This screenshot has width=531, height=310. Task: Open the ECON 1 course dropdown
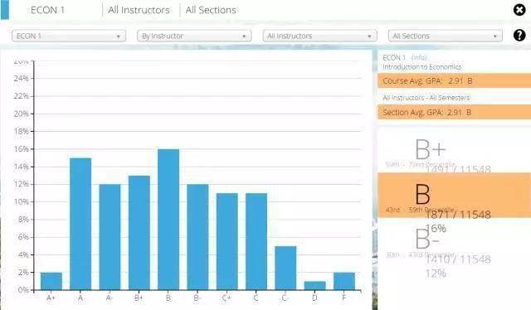[69, 36]
